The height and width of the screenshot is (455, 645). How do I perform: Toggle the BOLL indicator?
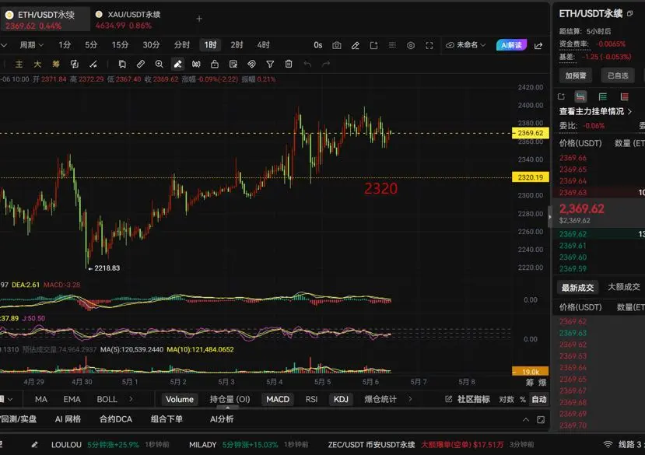(x=107, y=399)
